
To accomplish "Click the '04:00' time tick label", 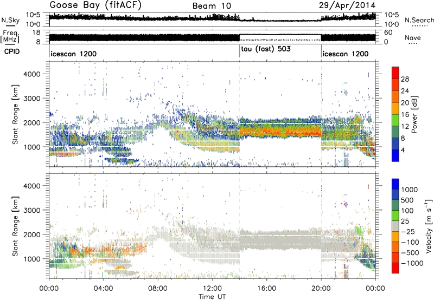I will [103, 289].
